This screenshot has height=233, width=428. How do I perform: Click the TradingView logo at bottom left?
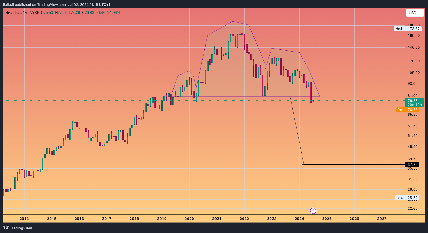(x=17, y=228)
